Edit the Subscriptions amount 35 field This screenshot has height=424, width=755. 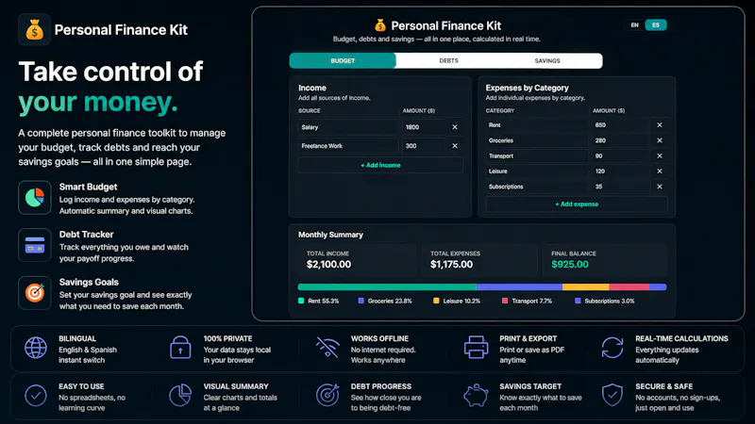point(620,187)
